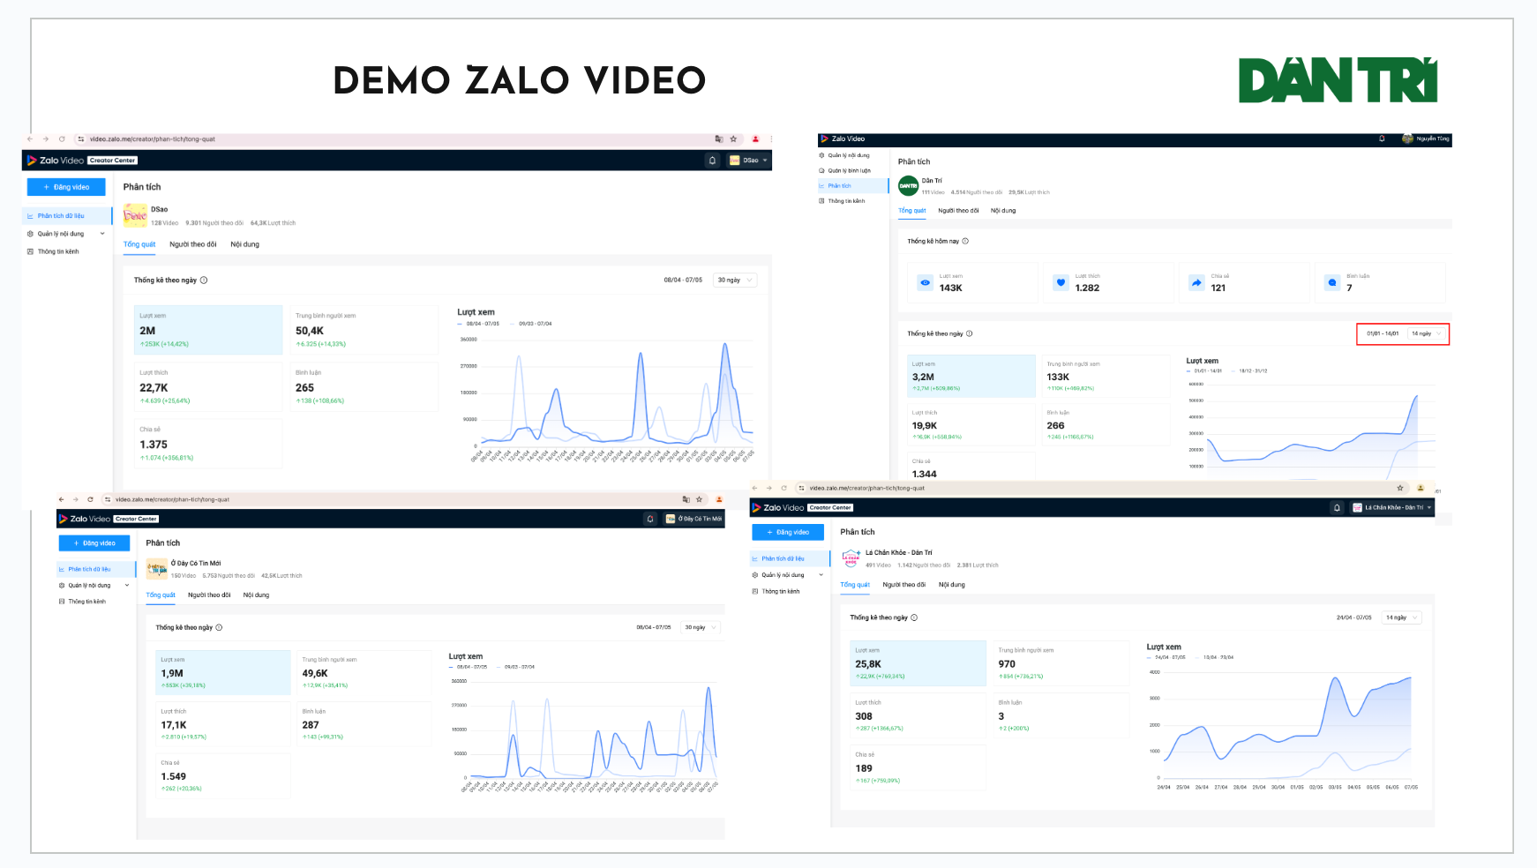Click the translate icon in the DSao browser bar
Screen dimensions: 1537x868
click(719, 139)
